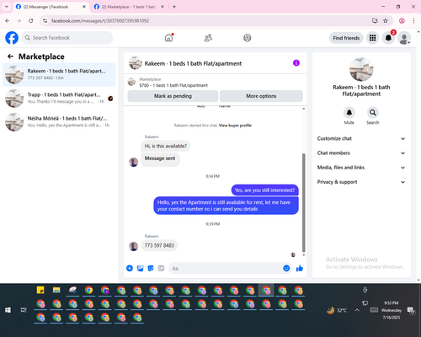
Task: Show hidden system tray icons
Action: pyautogui.click(x=357, y=310)
